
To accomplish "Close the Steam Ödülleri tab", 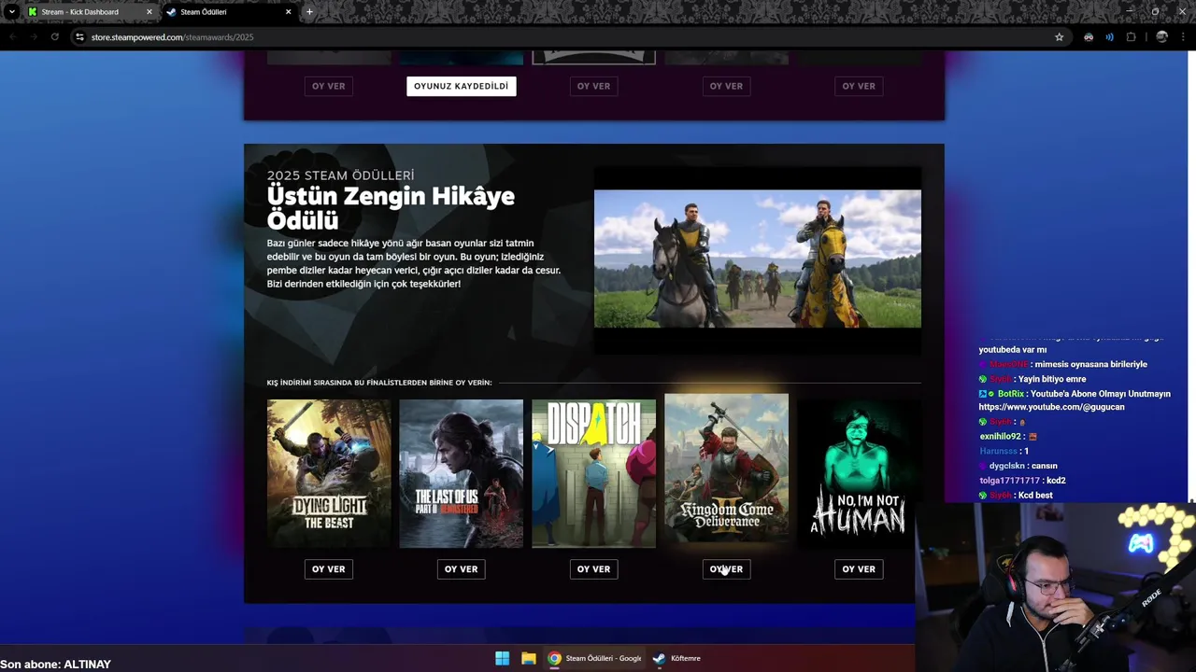I will coord(288,12).
